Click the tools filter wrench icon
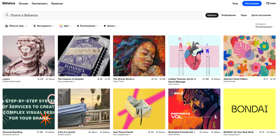This screenshot has height=137, width=278. pyautogui.click(x=34, y=26)
